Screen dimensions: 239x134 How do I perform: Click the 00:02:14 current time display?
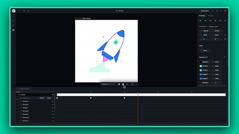pyautogui.click(x=105, y=84)
